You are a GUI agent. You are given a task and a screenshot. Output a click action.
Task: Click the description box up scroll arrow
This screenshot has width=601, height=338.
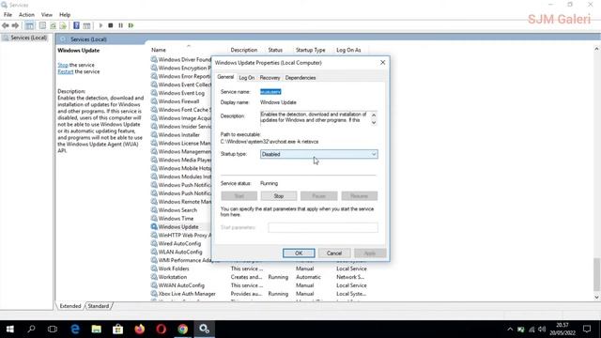point(374,115)
